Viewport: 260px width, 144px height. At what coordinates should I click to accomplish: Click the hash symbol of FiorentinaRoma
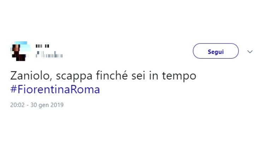[13, 89]
